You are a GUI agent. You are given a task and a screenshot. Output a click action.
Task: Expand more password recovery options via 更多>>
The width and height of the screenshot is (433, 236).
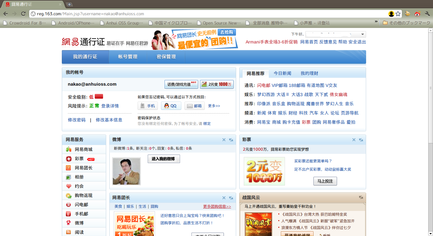[x=214, y=106]
